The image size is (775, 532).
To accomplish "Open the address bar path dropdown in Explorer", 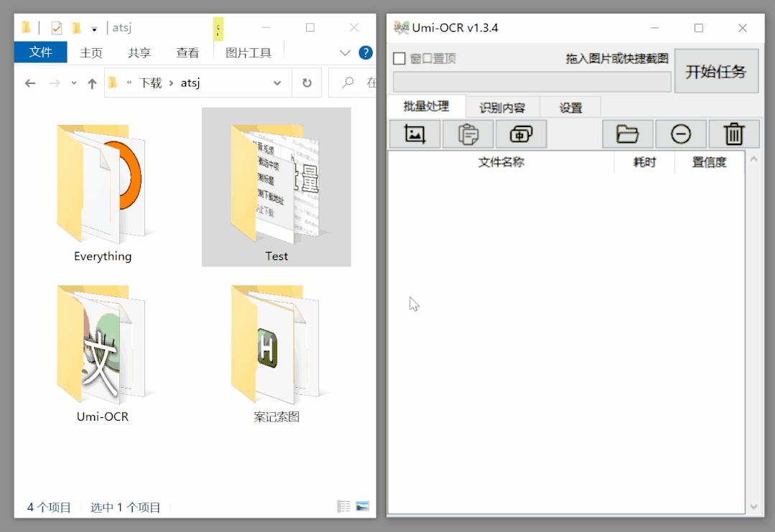I will (x=277, y=83).
